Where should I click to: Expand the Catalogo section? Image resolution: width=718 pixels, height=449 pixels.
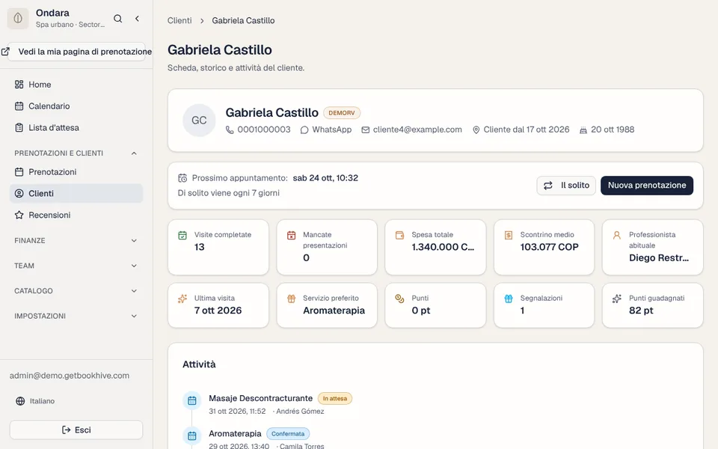coord(76,291)
